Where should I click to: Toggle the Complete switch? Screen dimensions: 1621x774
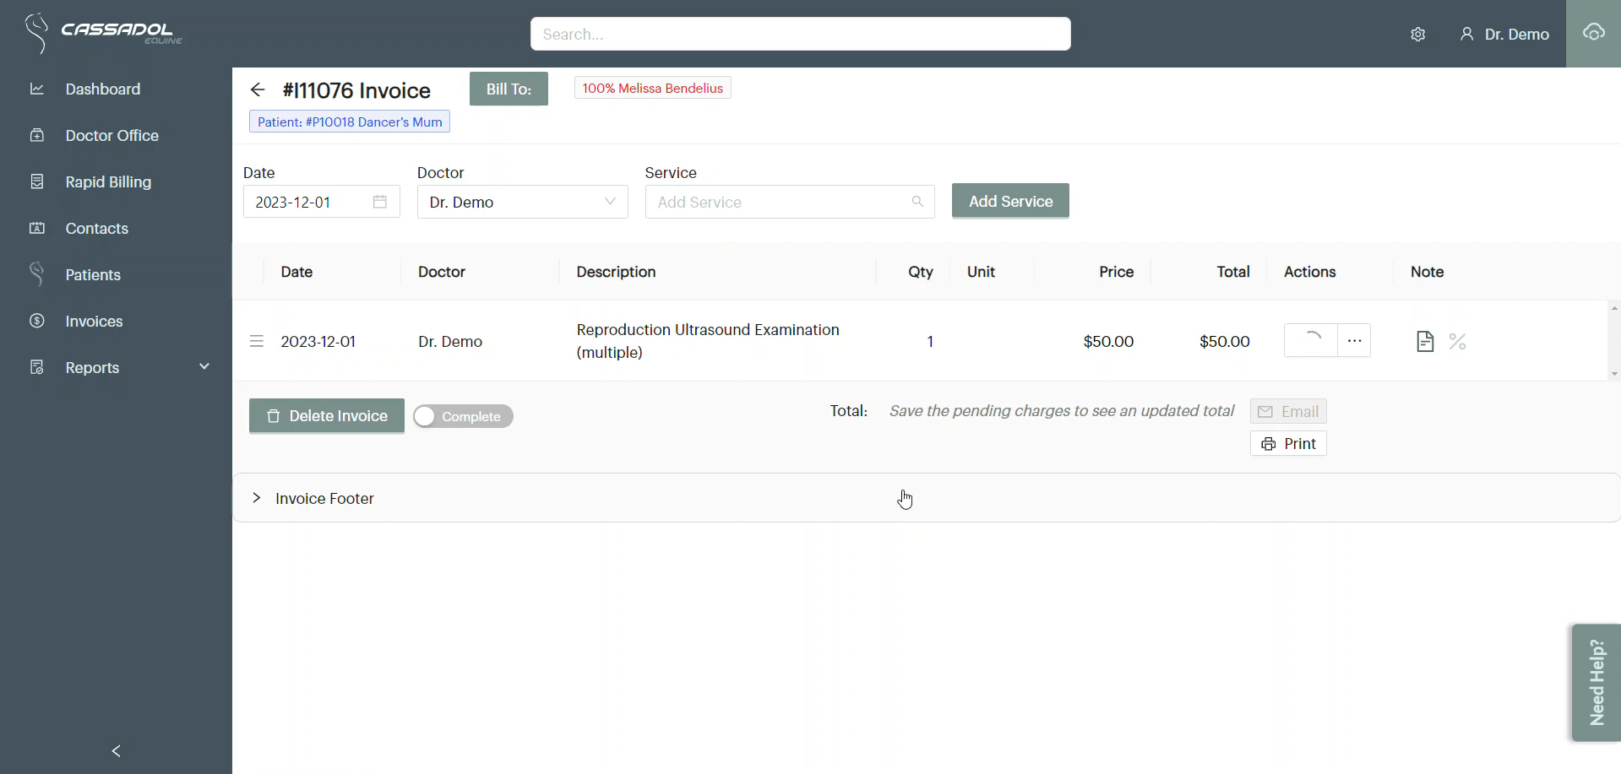[x=463, y=416]
